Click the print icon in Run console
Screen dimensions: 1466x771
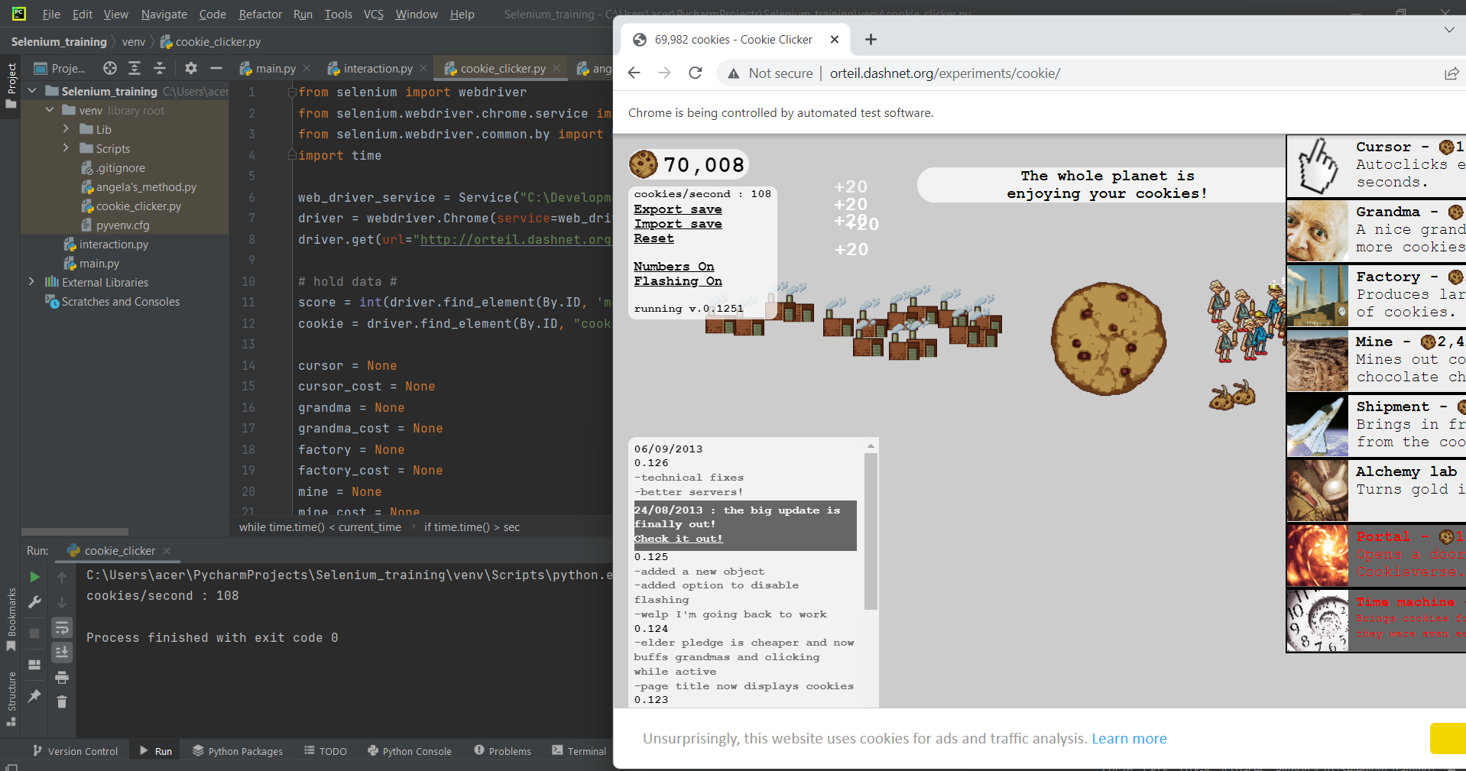62,677
